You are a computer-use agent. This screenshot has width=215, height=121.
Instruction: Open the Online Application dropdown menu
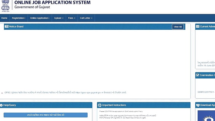tap(40, 18)
